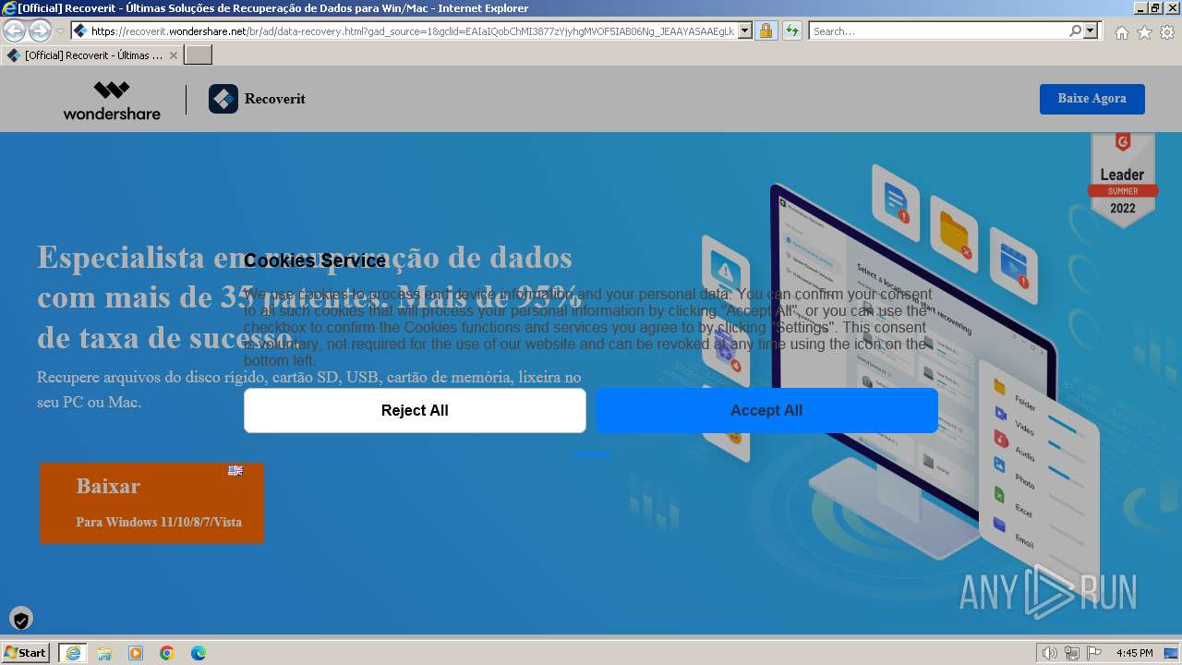Open Windows Media Player taskbar icon
This screenshot has height=665, width=1182.
coord(136,653)
